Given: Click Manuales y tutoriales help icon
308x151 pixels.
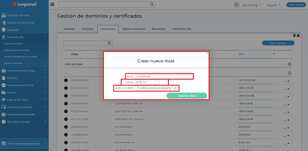Looking at the screenshot, I should [x=4, y=121].
